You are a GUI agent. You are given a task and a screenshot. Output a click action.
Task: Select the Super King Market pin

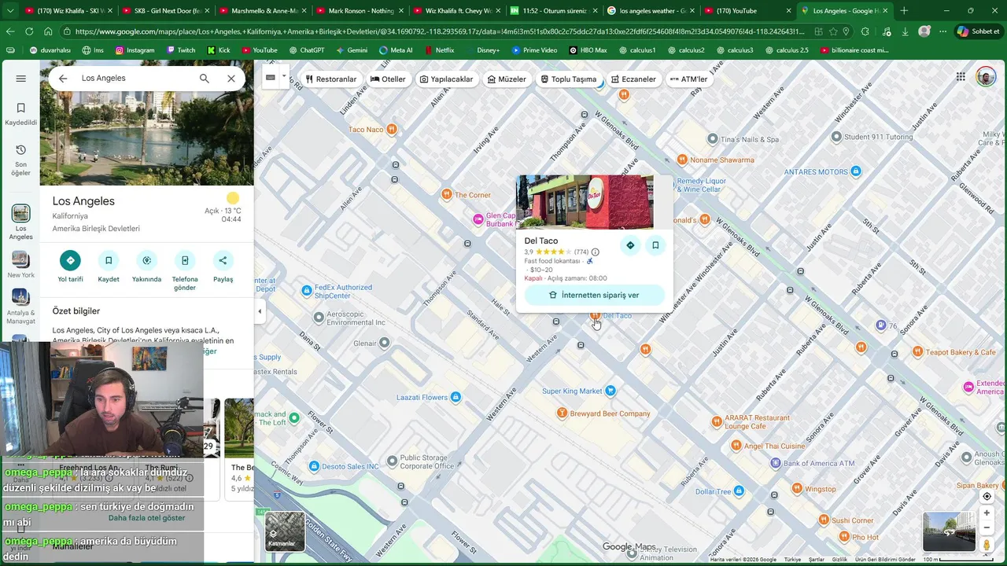tap(610, 391)
